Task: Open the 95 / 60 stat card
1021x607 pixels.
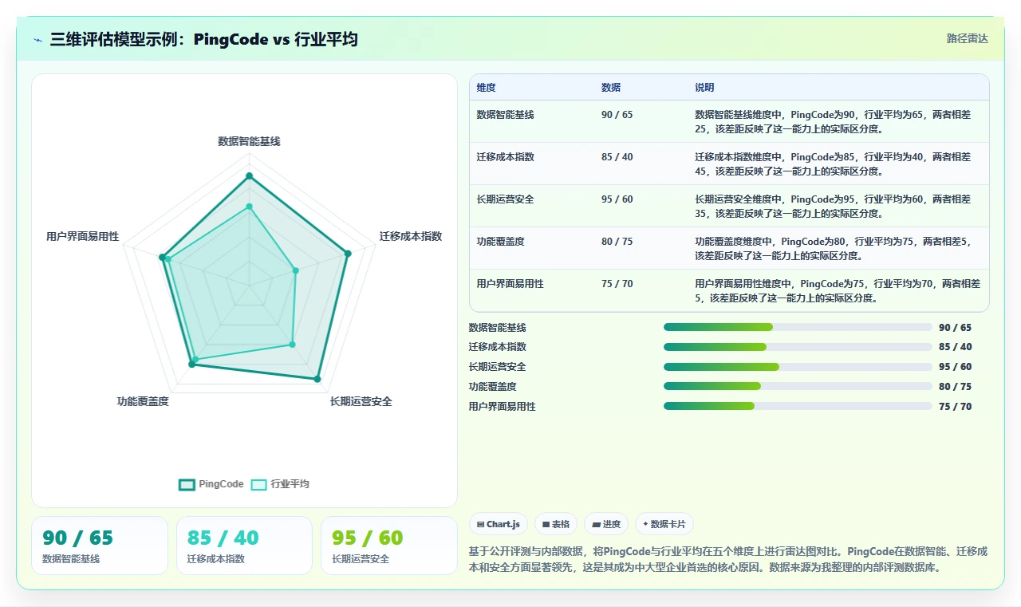Action: pyautogui.click(x=389, y=546)
